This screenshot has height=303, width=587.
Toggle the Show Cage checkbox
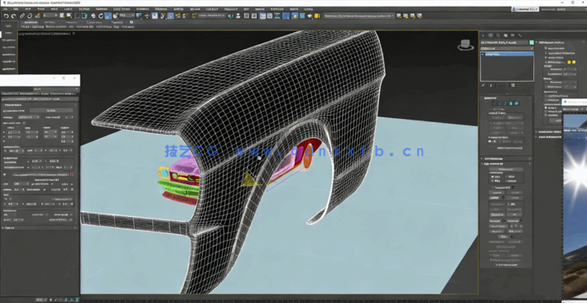[546, 62]
